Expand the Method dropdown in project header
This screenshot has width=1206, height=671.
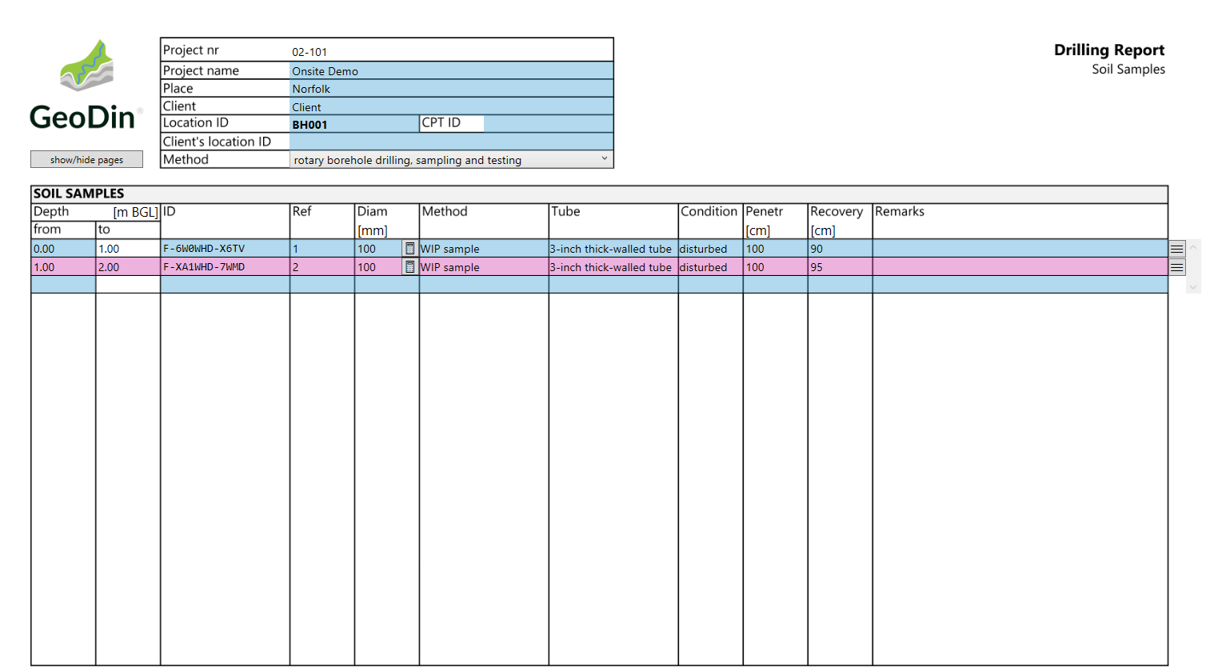pos(605,159)
